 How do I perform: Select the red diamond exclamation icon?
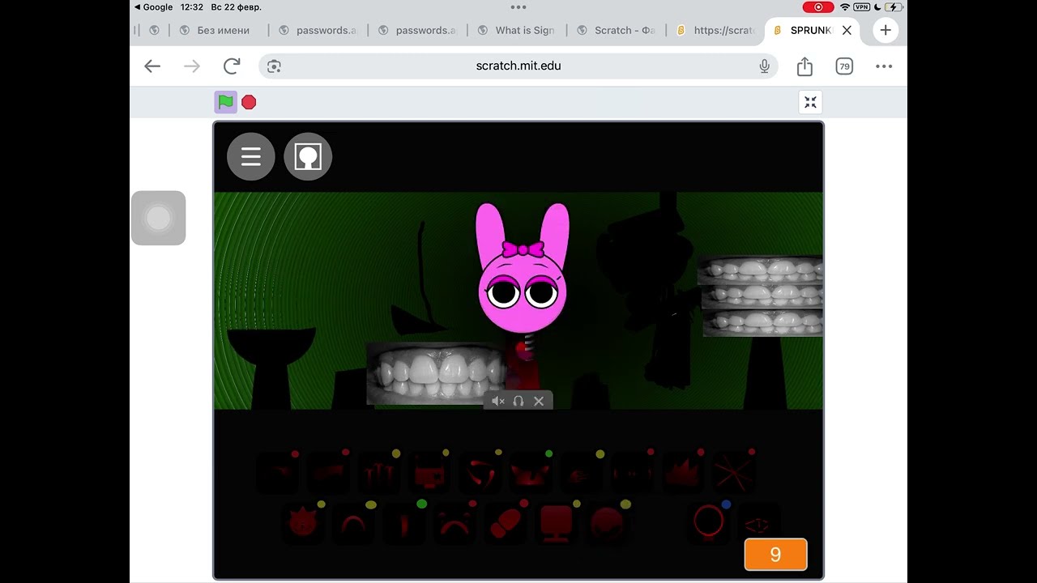coord(757,525)
